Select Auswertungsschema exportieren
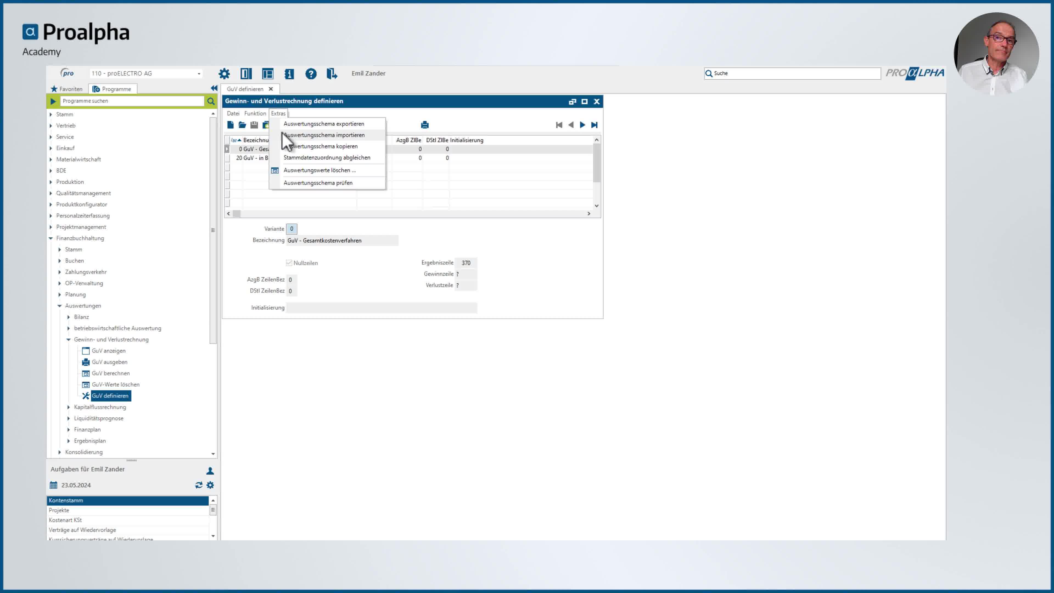This screenshot has height=593, width=1054. [327, 124]
